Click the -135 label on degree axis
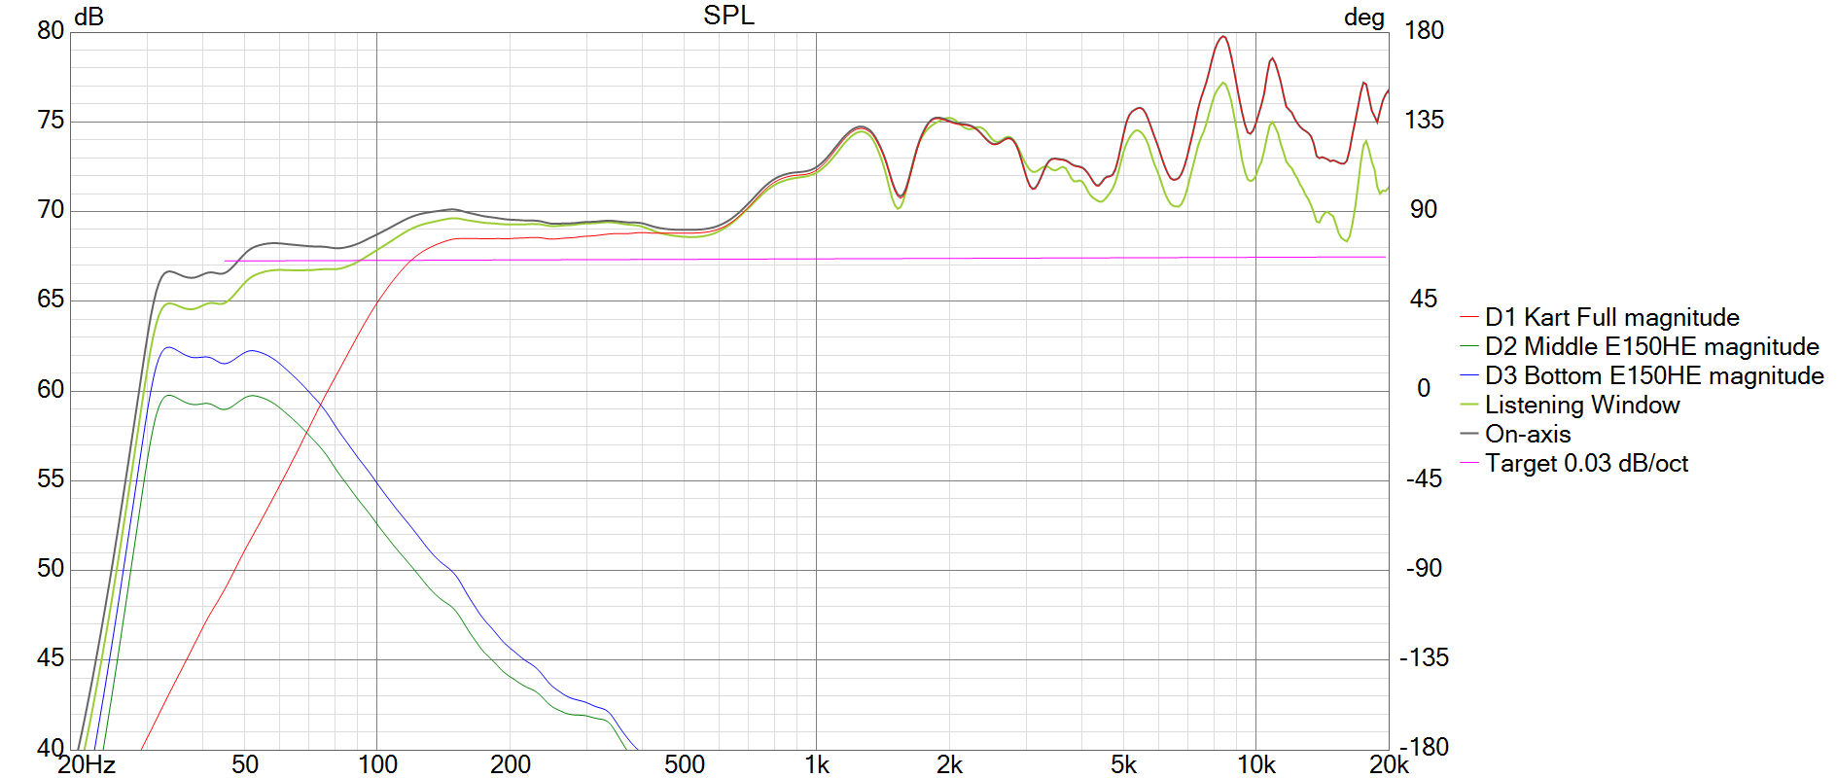Image resolution: width=1837 pixels, height=778 pixels. [1424, 658]
